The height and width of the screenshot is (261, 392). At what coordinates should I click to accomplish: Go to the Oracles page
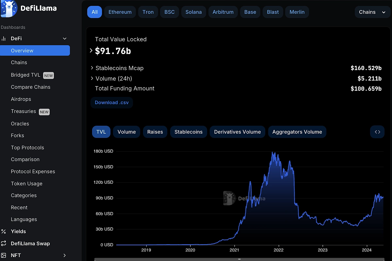pos(20,124)
